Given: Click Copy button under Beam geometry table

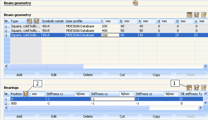Looking at the screenshot, I should [x=156, y=75].
